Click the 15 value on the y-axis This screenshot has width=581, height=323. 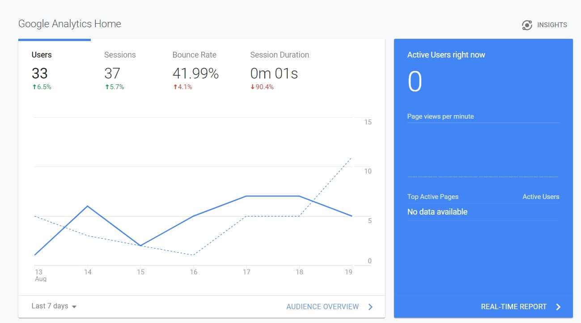[x=368, y=122]
